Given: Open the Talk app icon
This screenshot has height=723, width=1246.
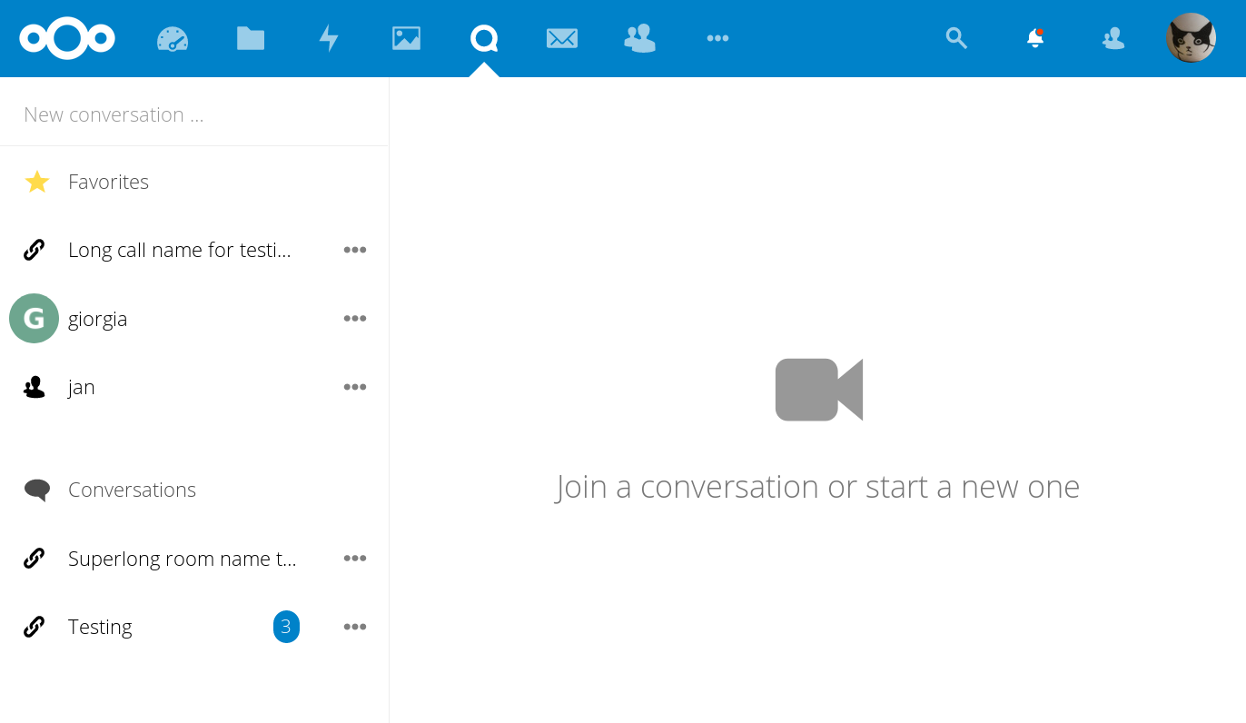Looking at the screenshot, I should point(484,38).
